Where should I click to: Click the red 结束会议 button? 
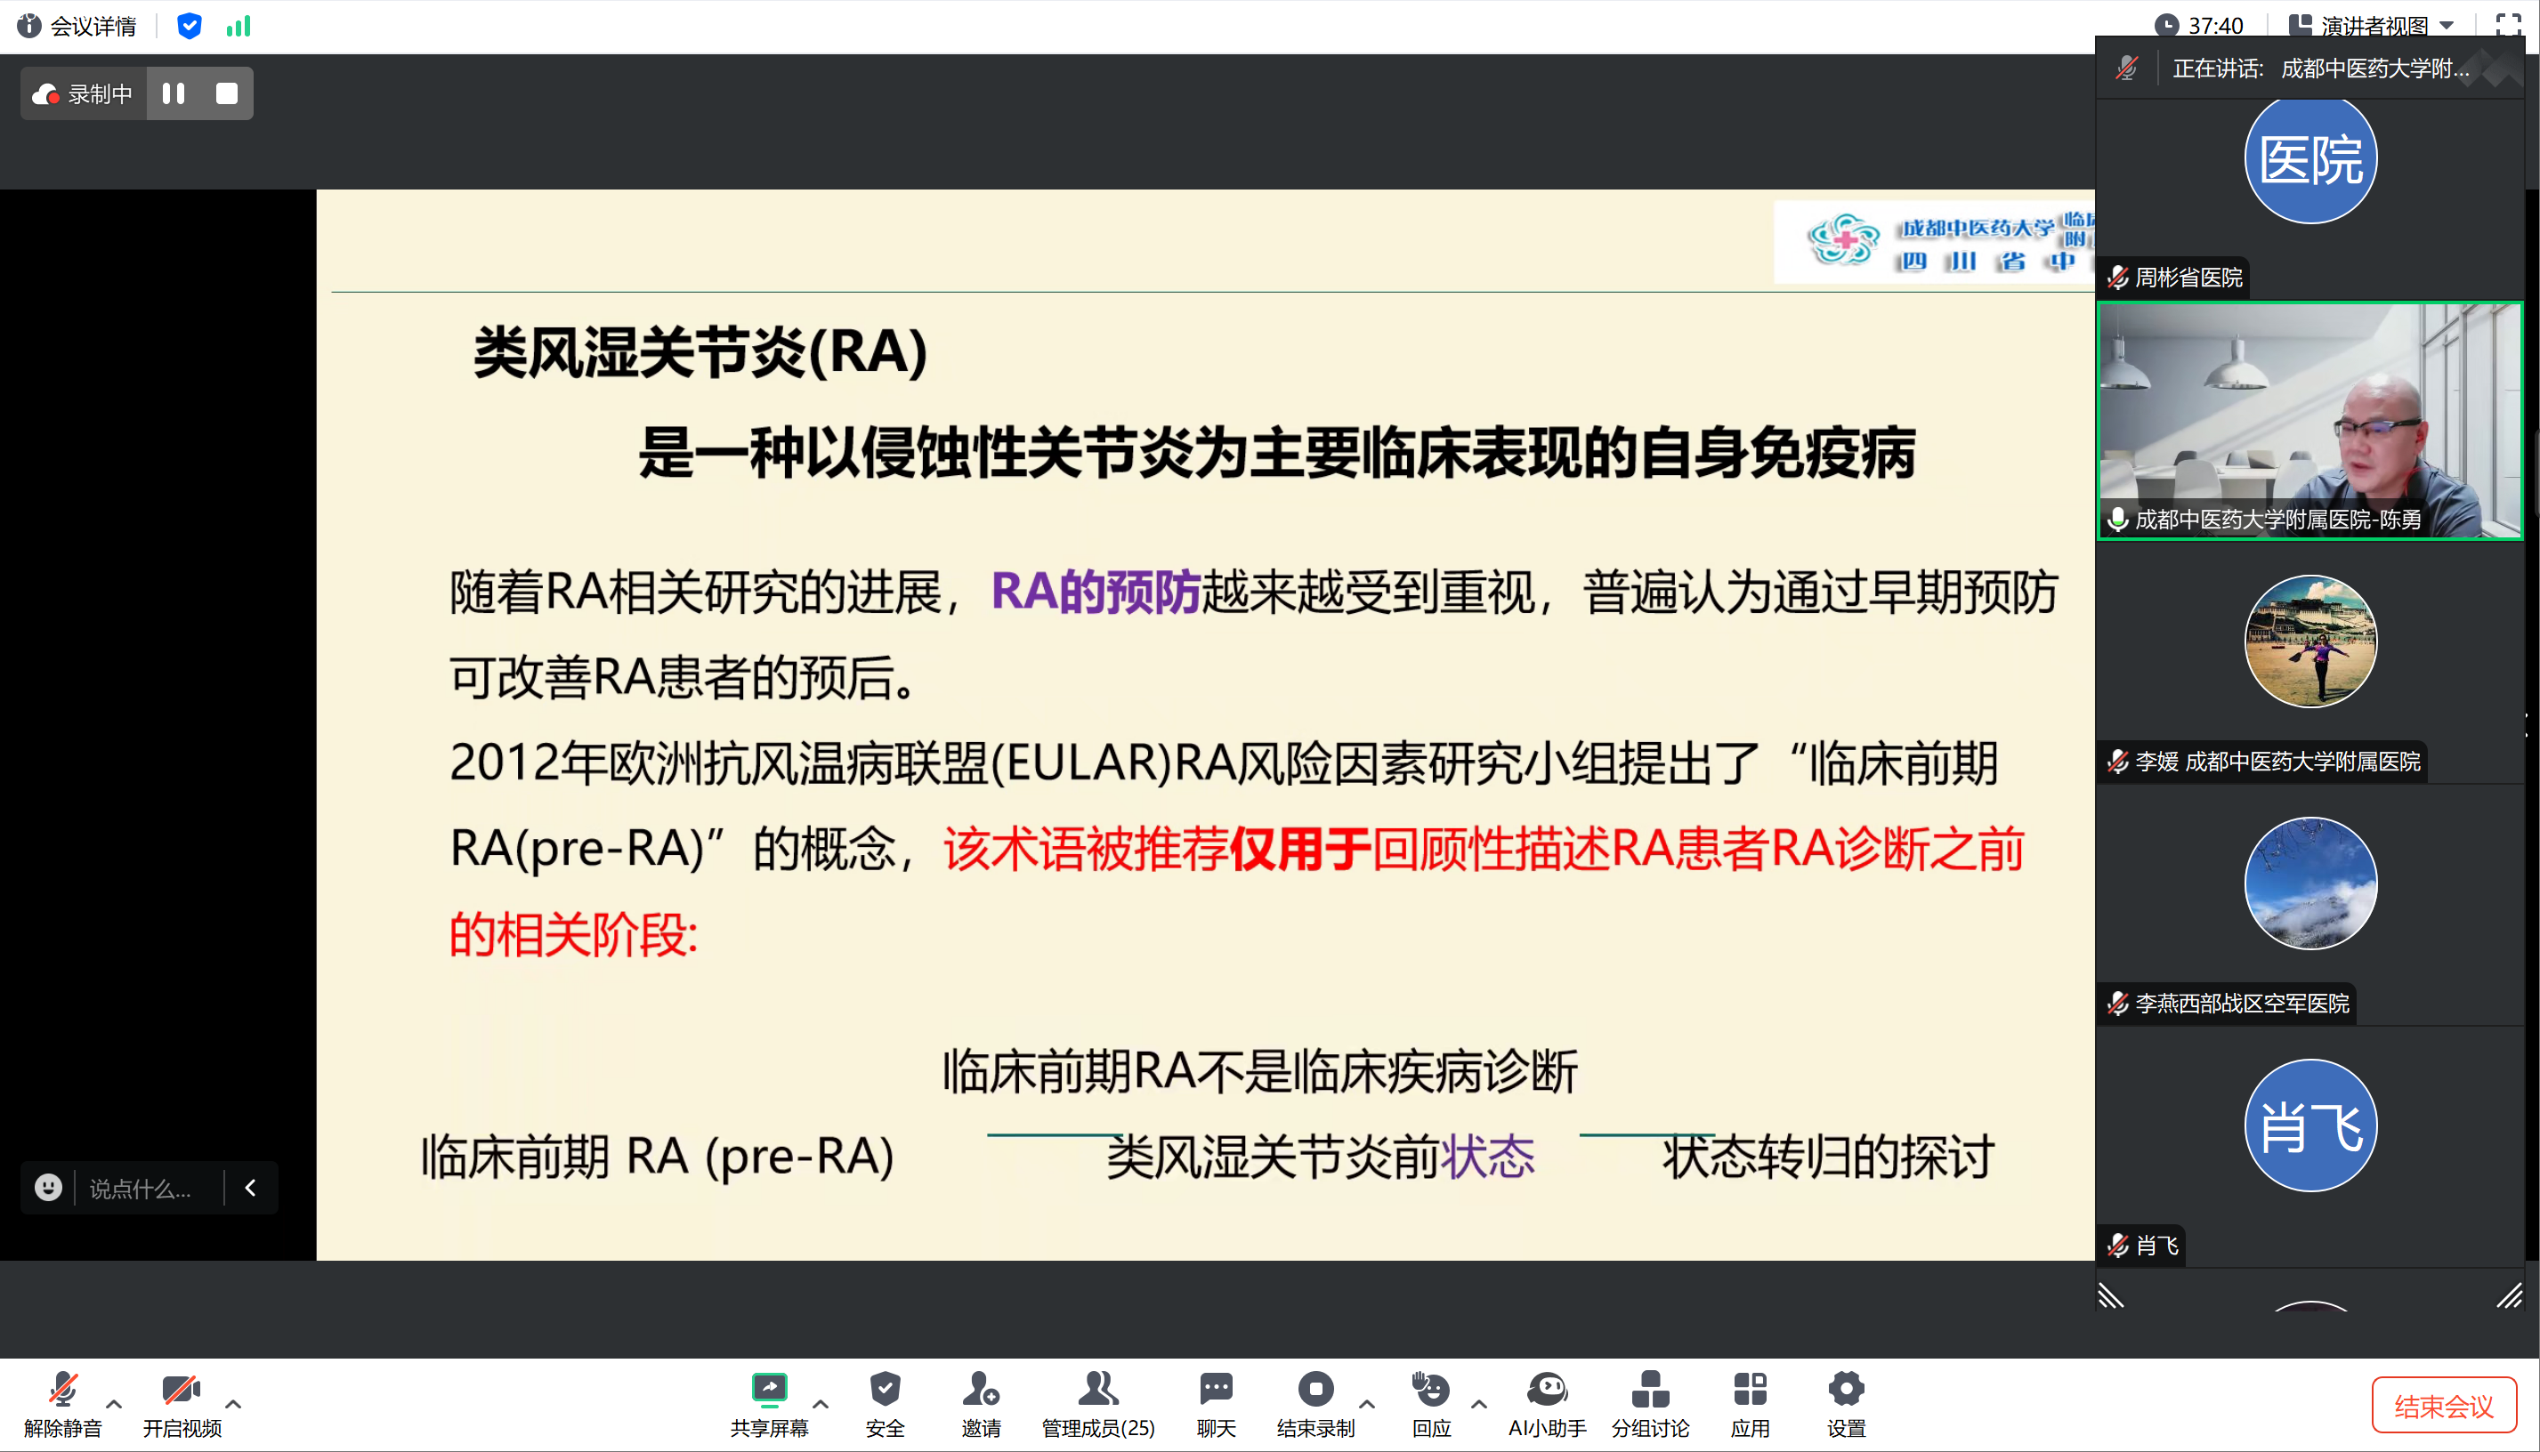click(2443, 1405)
